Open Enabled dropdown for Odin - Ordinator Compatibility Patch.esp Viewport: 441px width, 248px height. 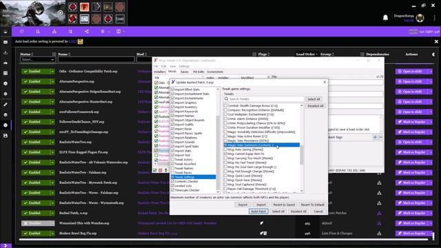click(52, 72)
